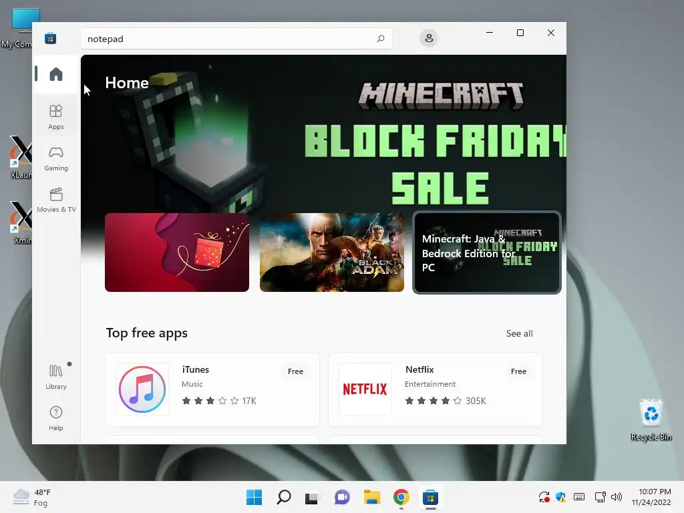Click the iTunes app icon
The height and width of the screenshot is (513, 684).
pyautogui.click(x=142, y=389)
